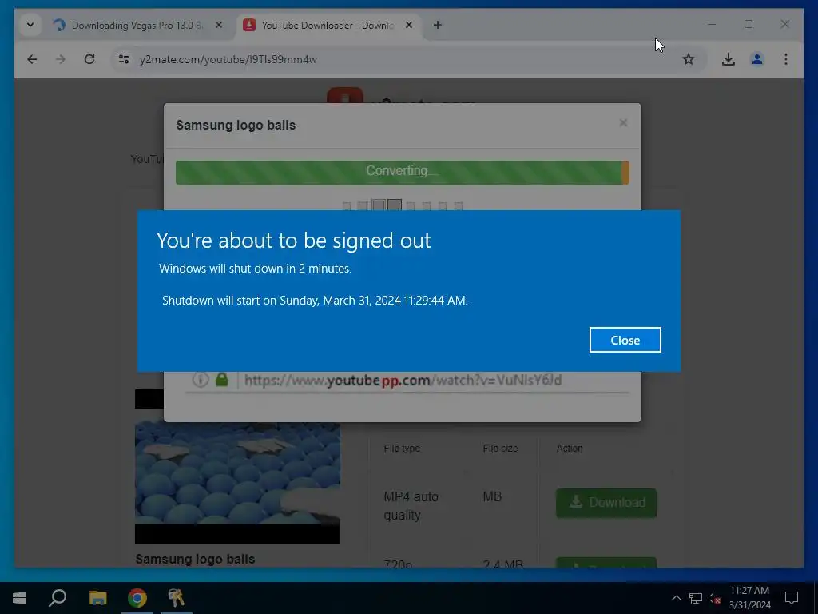
Task: Click the keys app icon in taskbar
Action: [x=177, y=598]
